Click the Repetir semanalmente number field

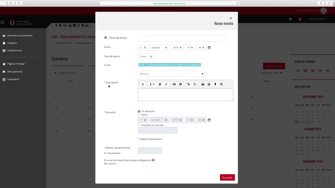click(150, 150)
